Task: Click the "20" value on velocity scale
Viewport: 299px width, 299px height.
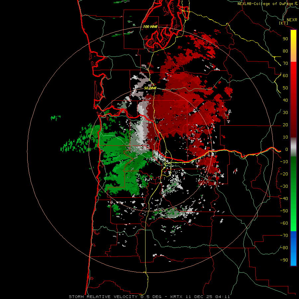Action: (x=285, y=125)
